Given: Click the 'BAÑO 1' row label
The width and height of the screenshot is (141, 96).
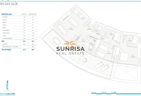Looking at the screenshot, I should click(5, 22).
